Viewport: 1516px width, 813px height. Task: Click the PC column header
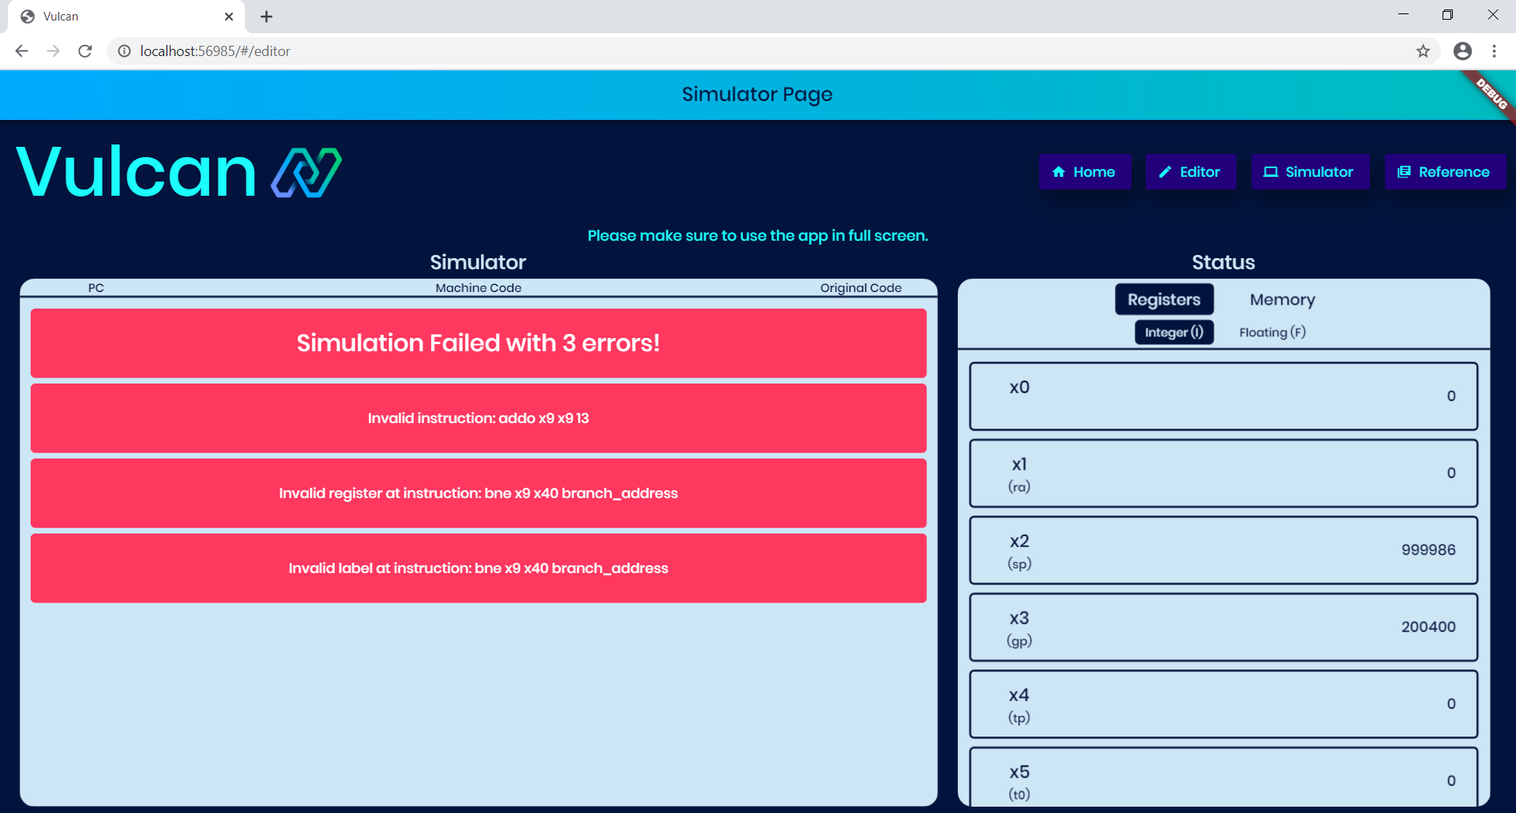tap(96, 288)
